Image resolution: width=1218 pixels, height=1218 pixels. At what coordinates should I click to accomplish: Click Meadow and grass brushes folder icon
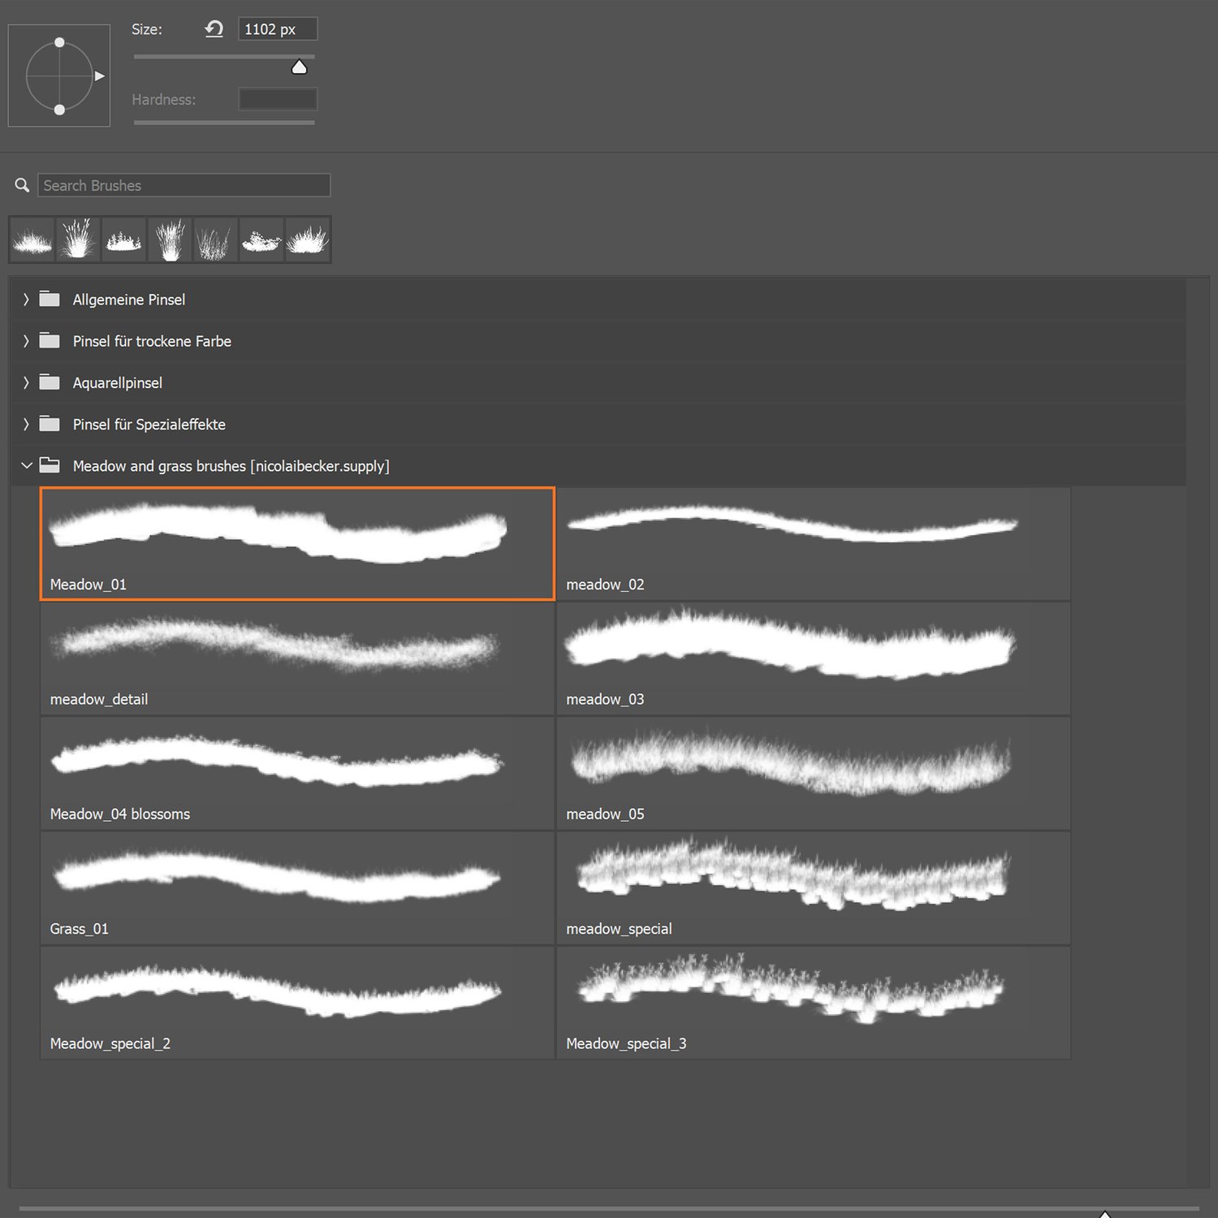(50, 464)
